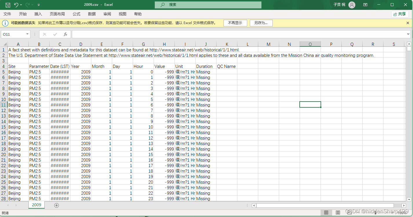This screenshot has width=413, height=217.
Task: Click the 就绪 status indicator
Action: (x=5, y=213)
